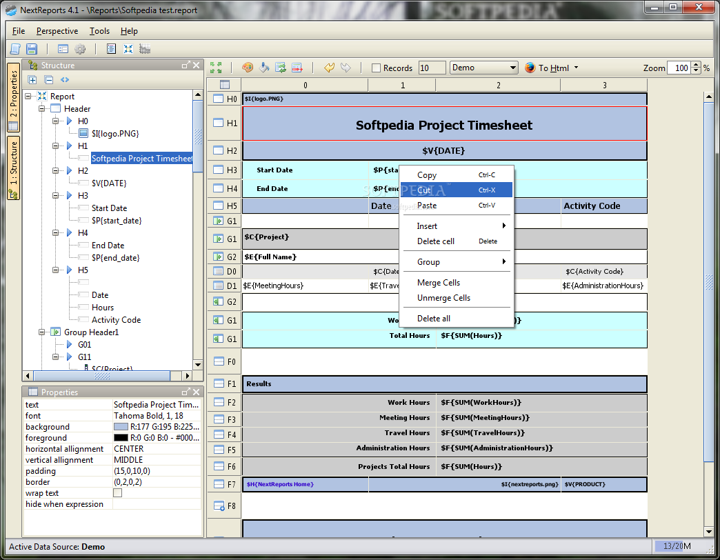Open the To Html export dropdown arrow
This screenshot has height=560, width=720.
[x=576, y=68]
